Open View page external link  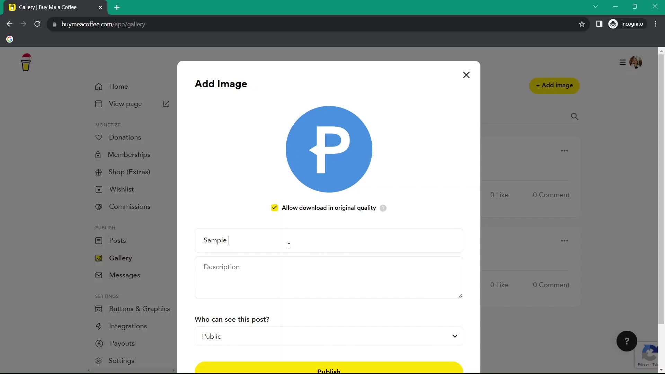166,104
